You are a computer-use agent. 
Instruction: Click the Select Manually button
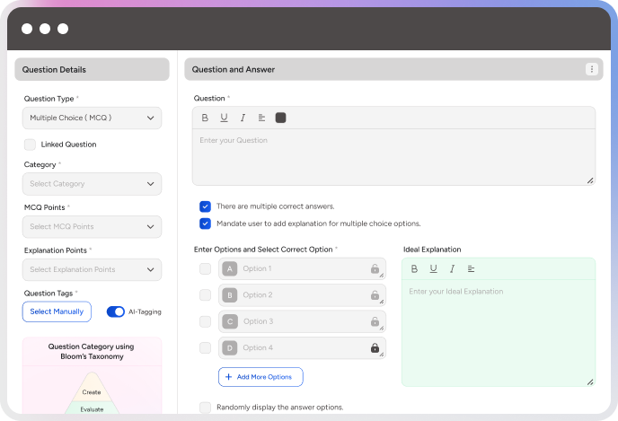tap(57, 311)
